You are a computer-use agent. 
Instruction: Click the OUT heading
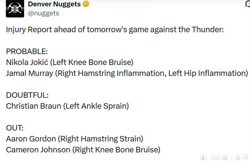(14, 128)
